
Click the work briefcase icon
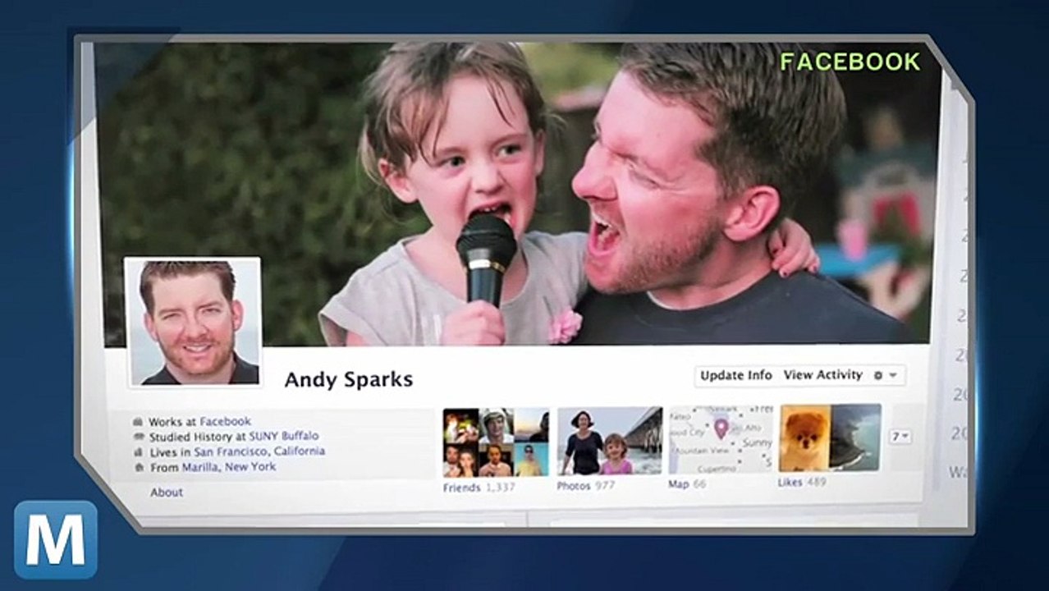click(139, 422)
